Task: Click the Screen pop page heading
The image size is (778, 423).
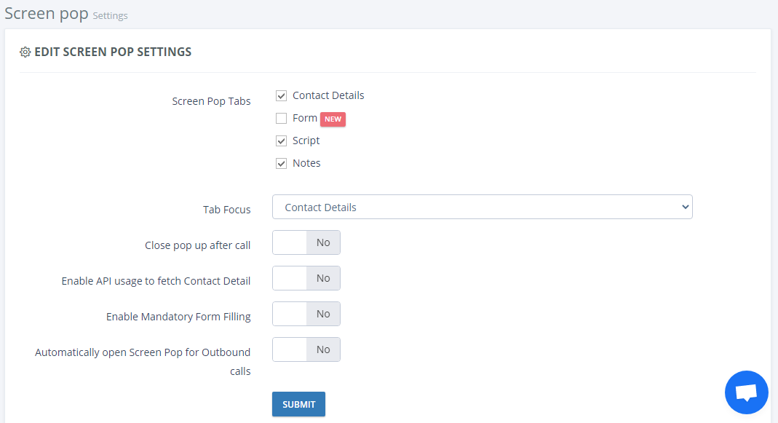Action: [x=46, y=13]
